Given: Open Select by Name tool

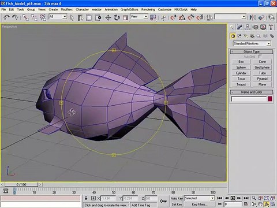Looking at the screenshot, I should [x=80, y=18].
